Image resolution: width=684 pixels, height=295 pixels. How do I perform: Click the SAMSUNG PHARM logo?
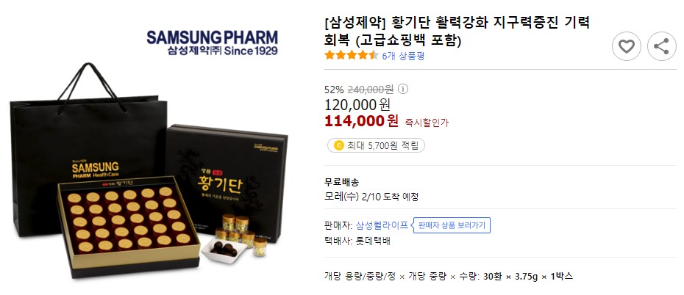(x=212, y=43)
